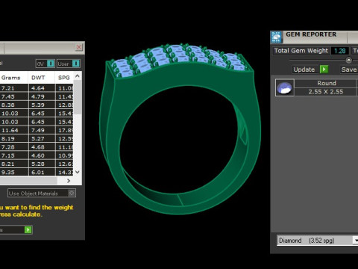This screenshot has height=269, width=358.
Task: Click the DWT value 4.64
Action: (38, 88)
